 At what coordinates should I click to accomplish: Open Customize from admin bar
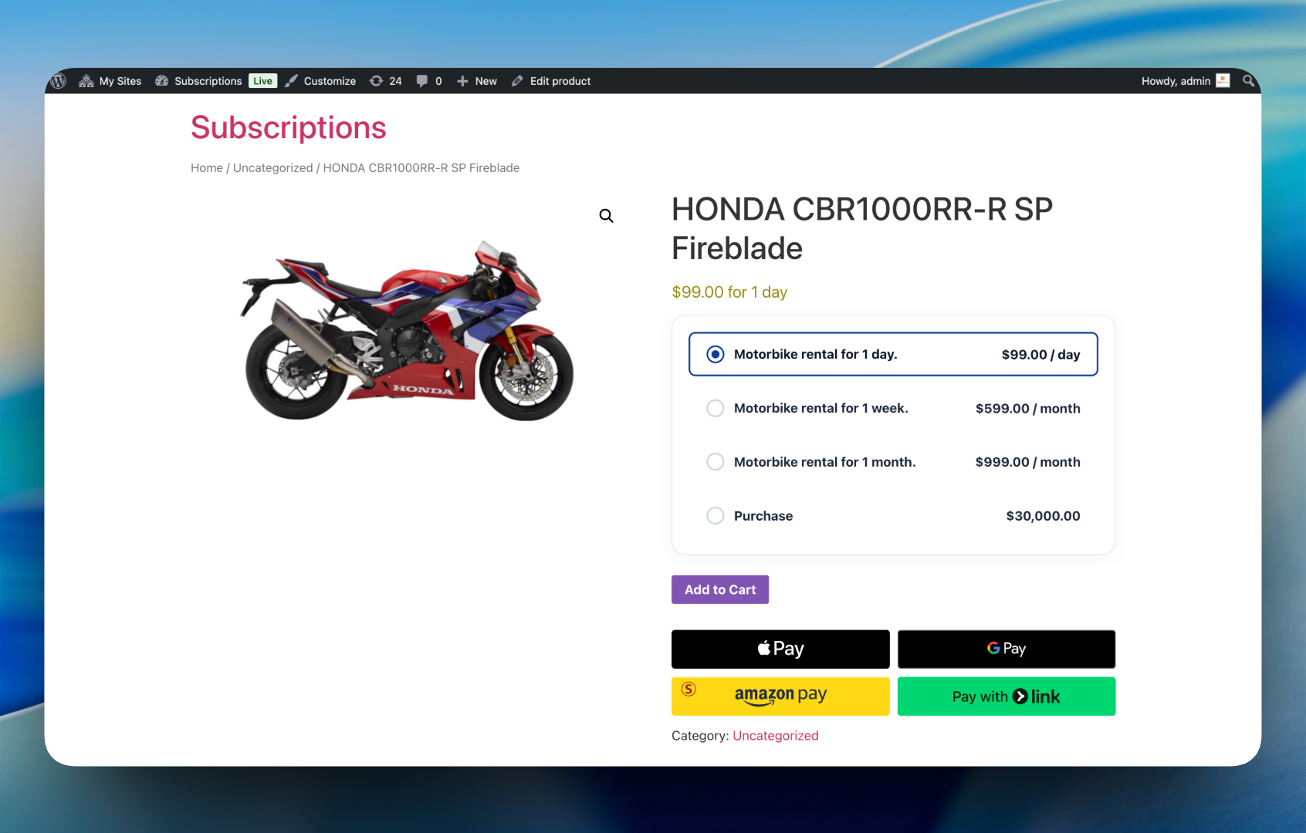pos(320,81)
